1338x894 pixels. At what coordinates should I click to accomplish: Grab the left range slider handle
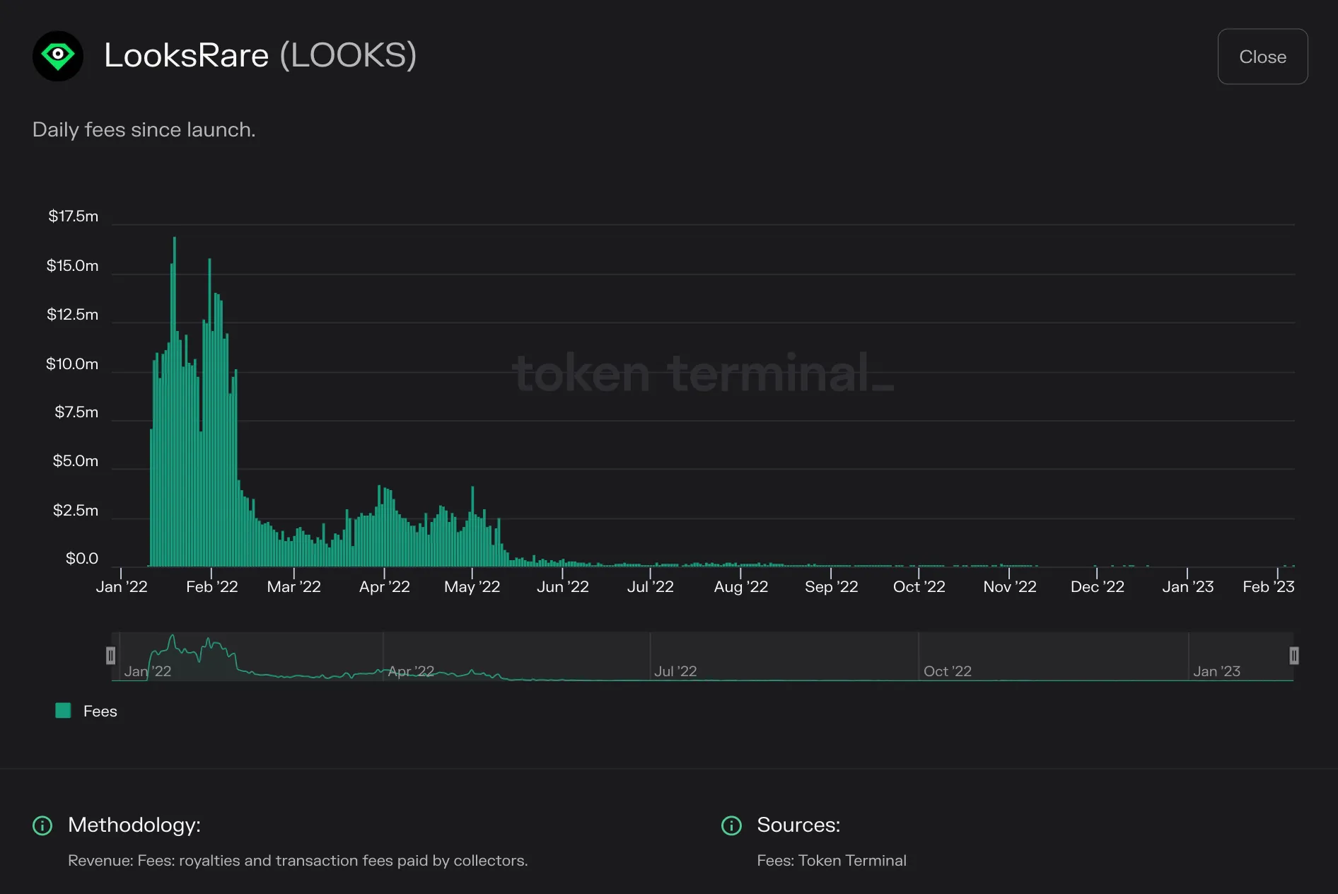111,656
